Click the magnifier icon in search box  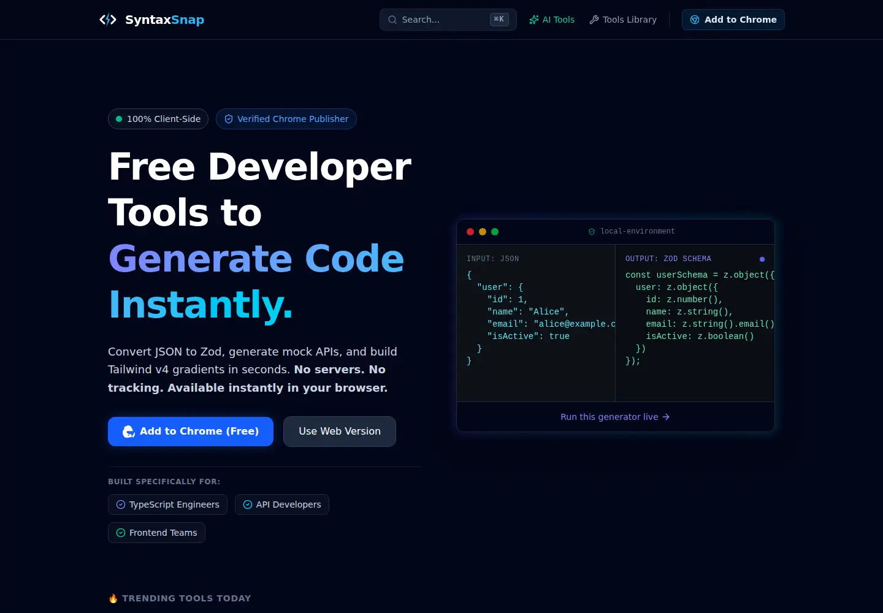(x=392, y=20)
